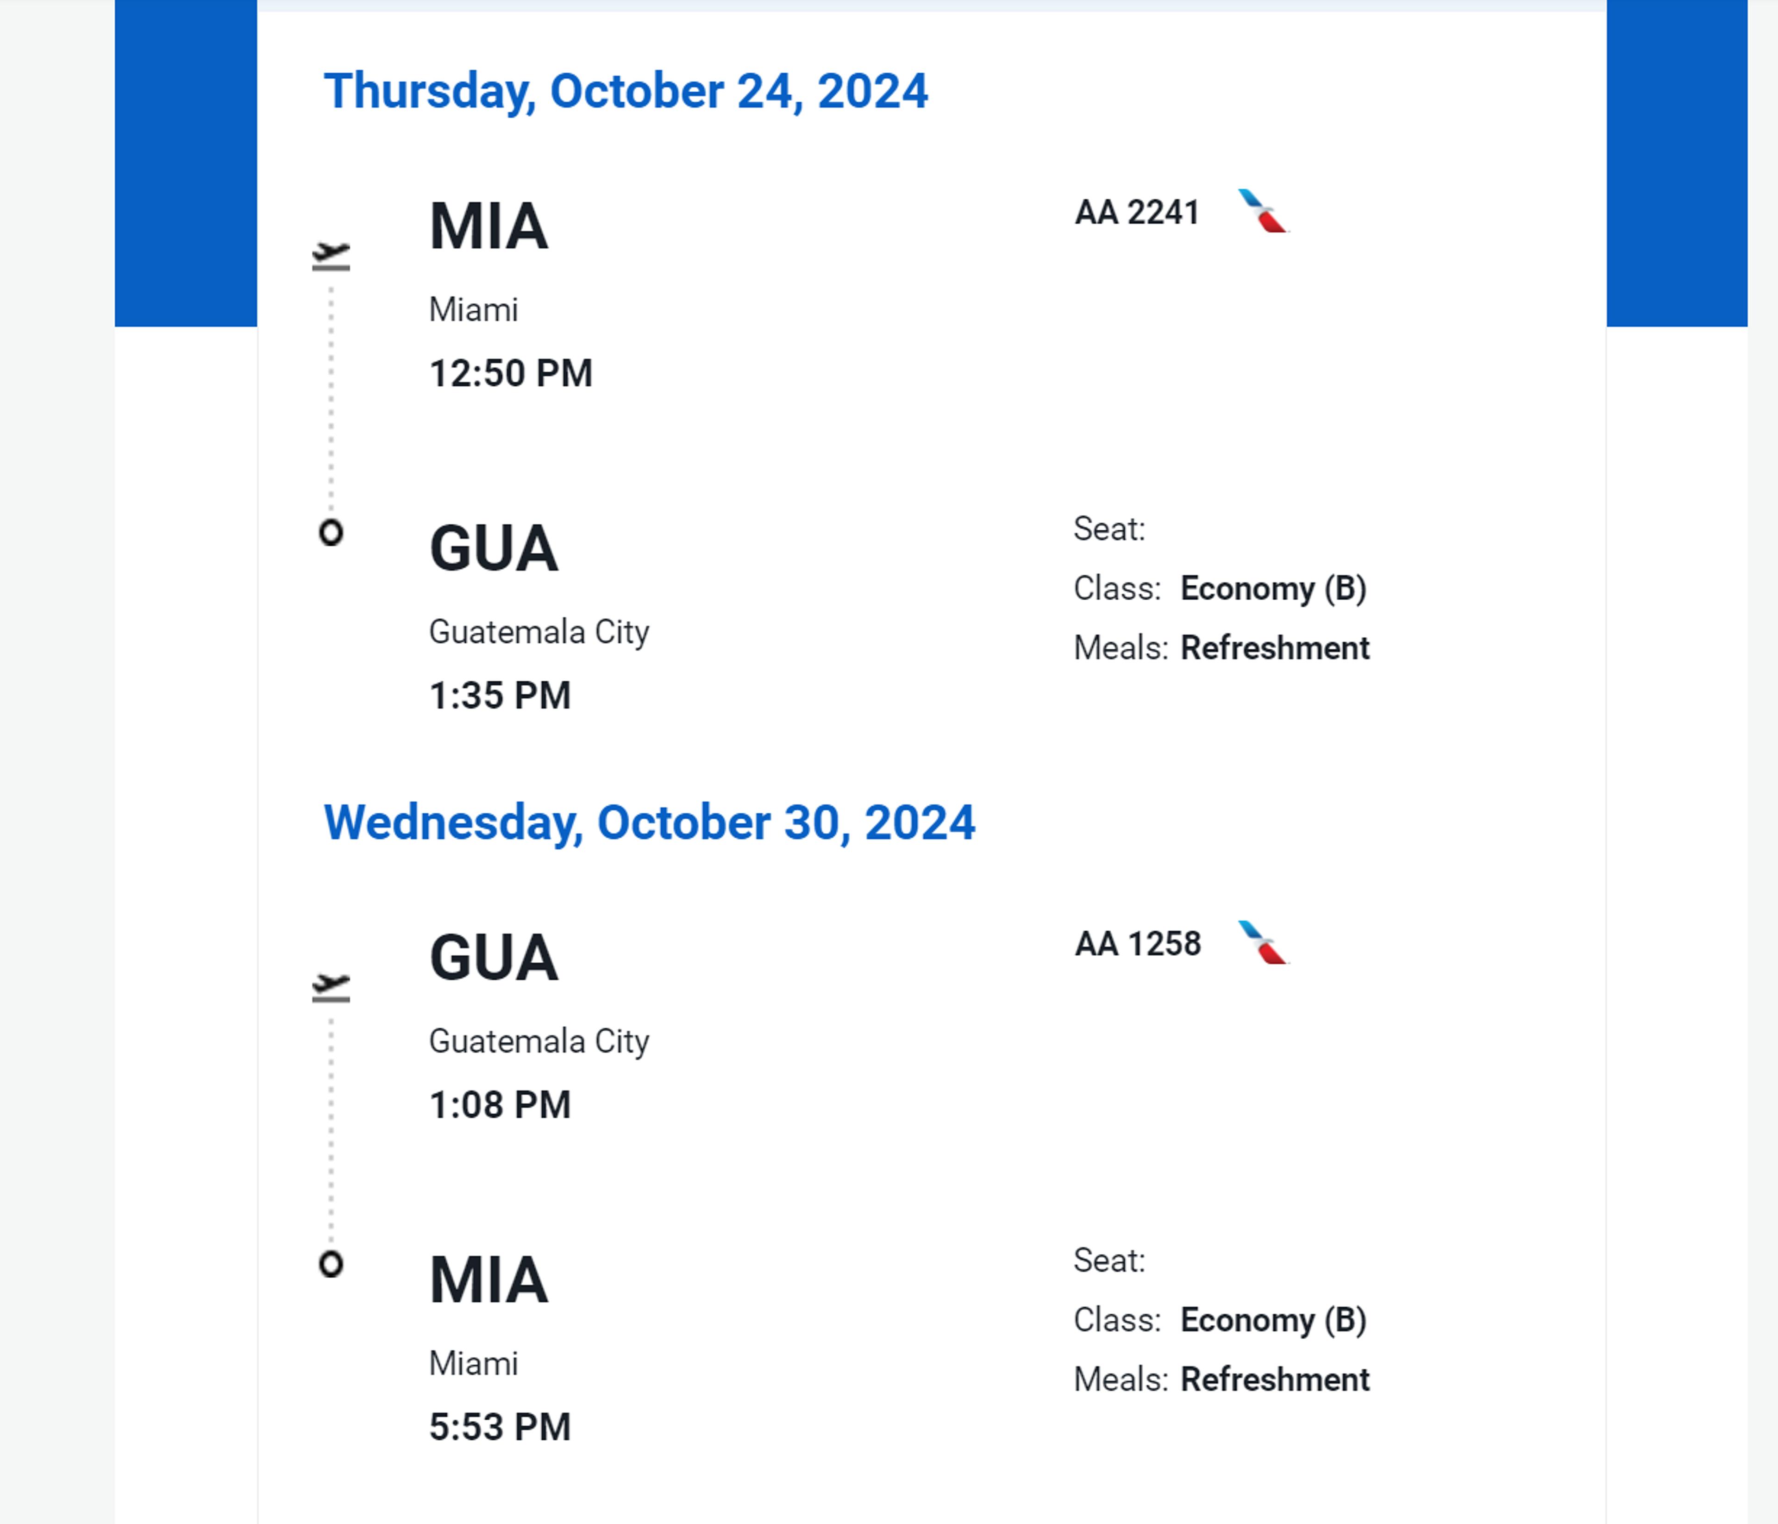This screenshot has height=1524, width=1778.
Task: Click the American Airlines logo beside AA 1258
Action: 1262,942
